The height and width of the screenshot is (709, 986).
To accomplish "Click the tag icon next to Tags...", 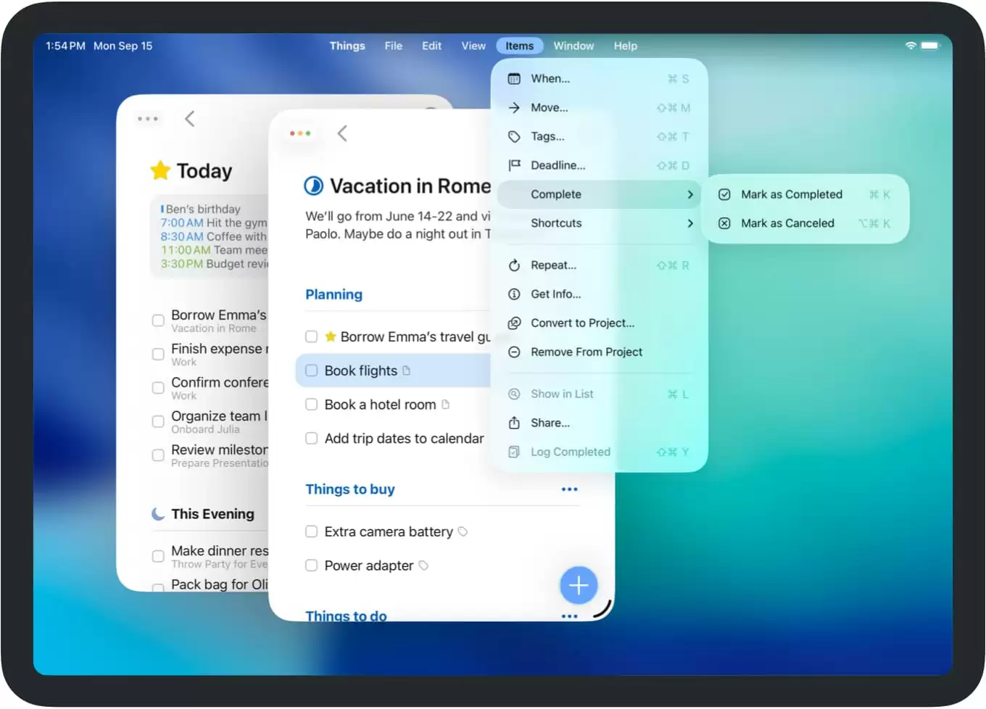I will (514, 137).
